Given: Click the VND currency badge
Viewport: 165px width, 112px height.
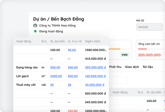Looking at the screenshot, I should 125,55.
